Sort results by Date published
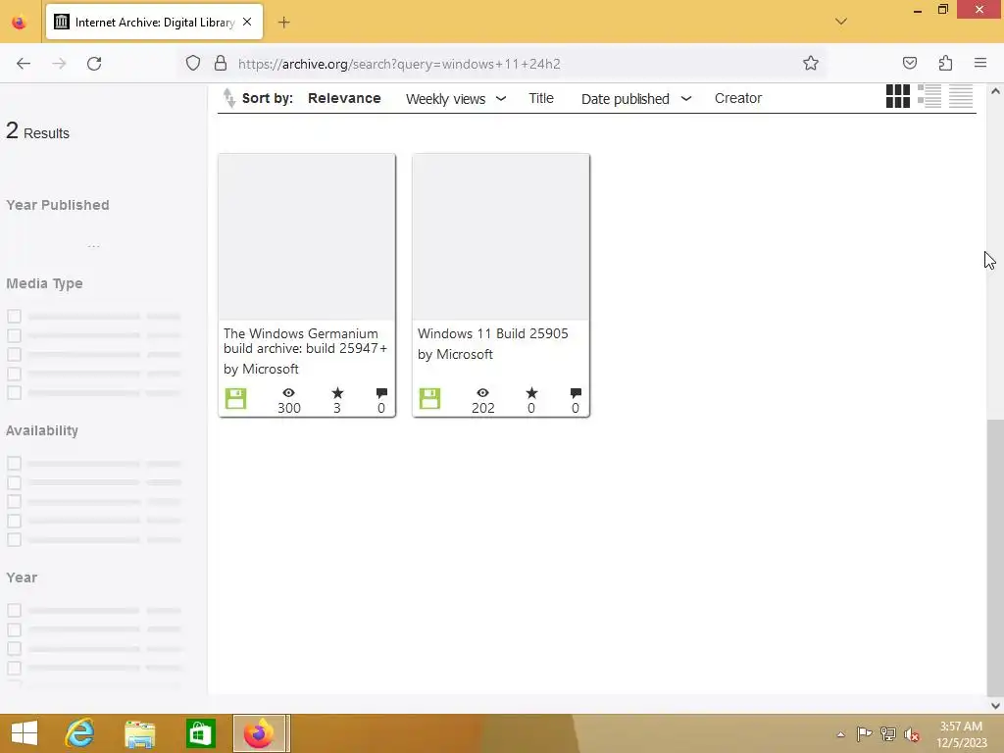The width and height of the screenshot is (1004, 753). 625,99
